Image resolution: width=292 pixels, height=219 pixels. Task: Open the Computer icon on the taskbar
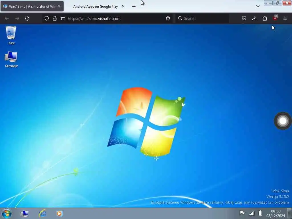click(25, 214)
